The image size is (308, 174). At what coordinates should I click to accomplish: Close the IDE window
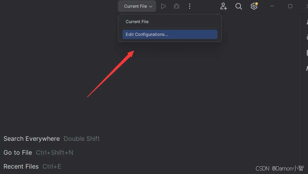(307, 6)
